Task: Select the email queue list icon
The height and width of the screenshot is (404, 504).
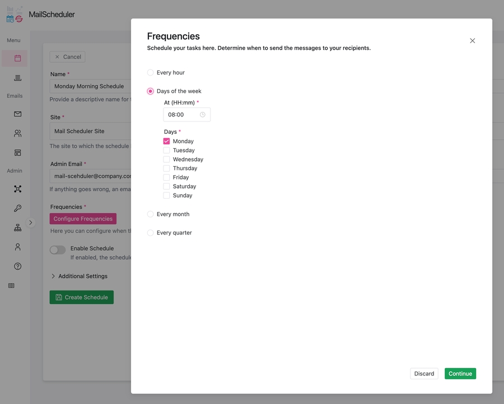Action: tap(17, 77)
